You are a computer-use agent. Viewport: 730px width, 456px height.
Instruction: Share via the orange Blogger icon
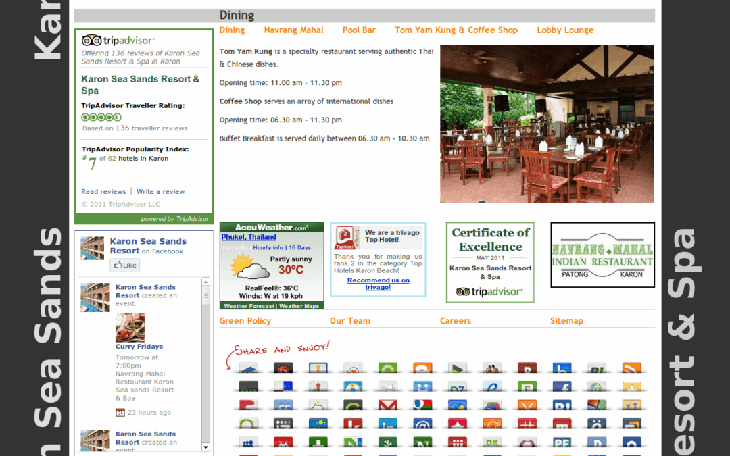pos(422,368)
